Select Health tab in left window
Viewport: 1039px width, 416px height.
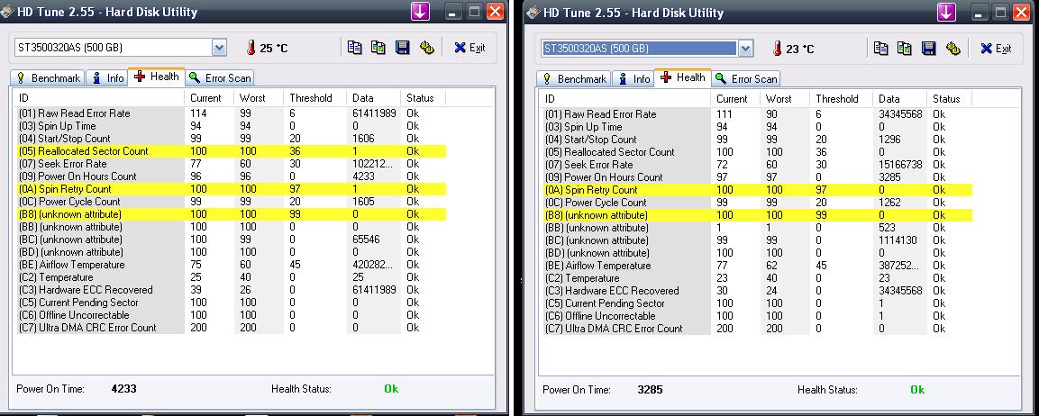tap(157, 77)
